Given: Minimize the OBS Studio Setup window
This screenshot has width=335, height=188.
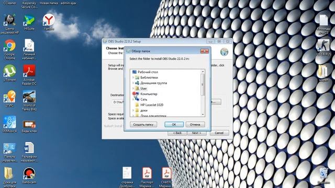Looking at the screenshot, I should pyautogui.click(x=210, y=41).
